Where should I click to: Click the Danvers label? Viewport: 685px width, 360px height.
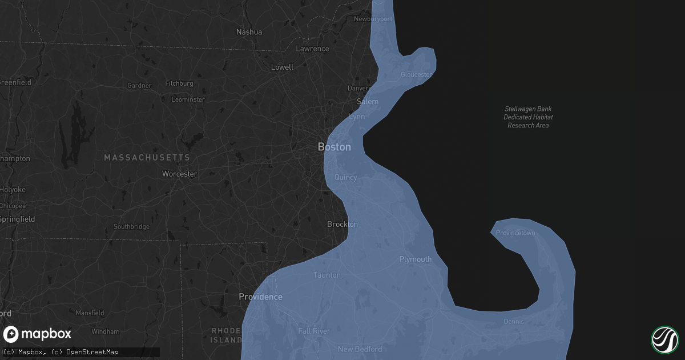coord(360,89)
